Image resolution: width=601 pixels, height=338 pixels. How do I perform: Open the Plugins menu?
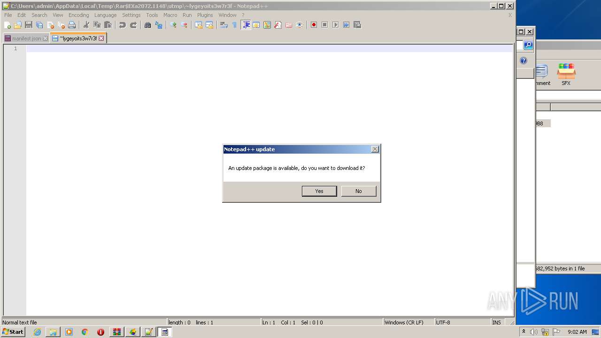205,15
